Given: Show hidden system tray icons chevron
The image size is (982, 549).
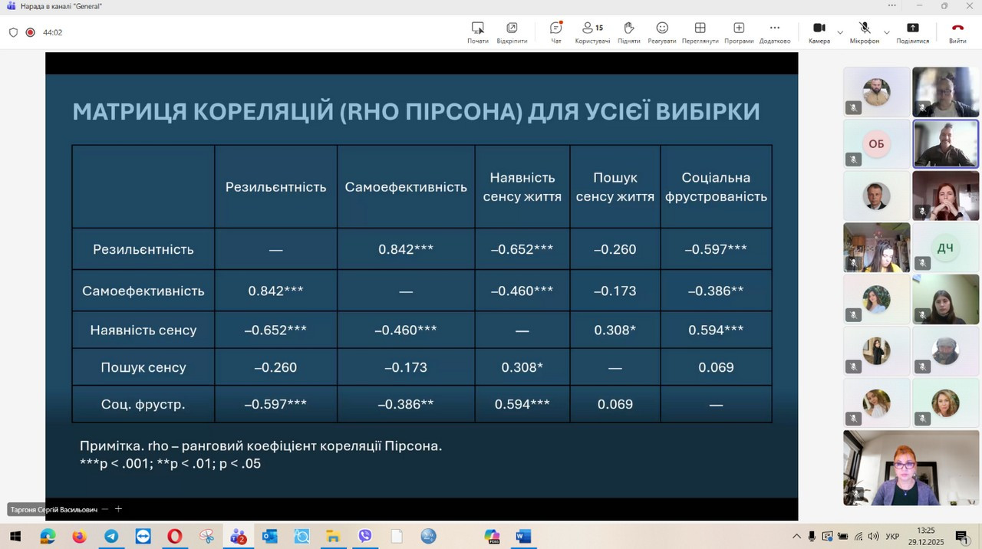Looking at the screenshot, I should [796, 537].
